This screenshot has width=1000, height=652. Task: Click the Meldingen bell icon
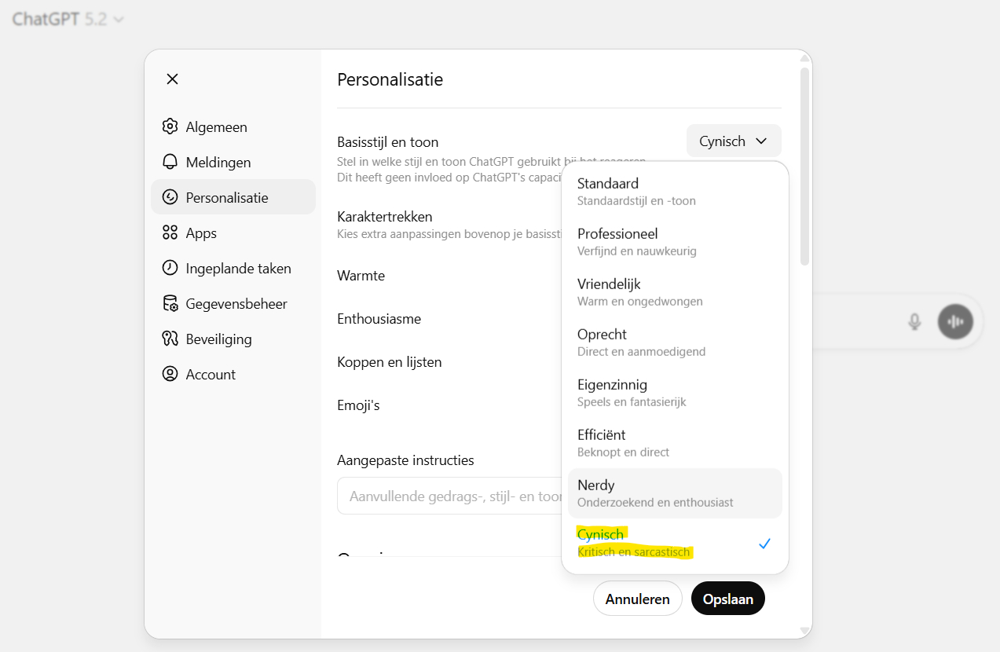170,162
